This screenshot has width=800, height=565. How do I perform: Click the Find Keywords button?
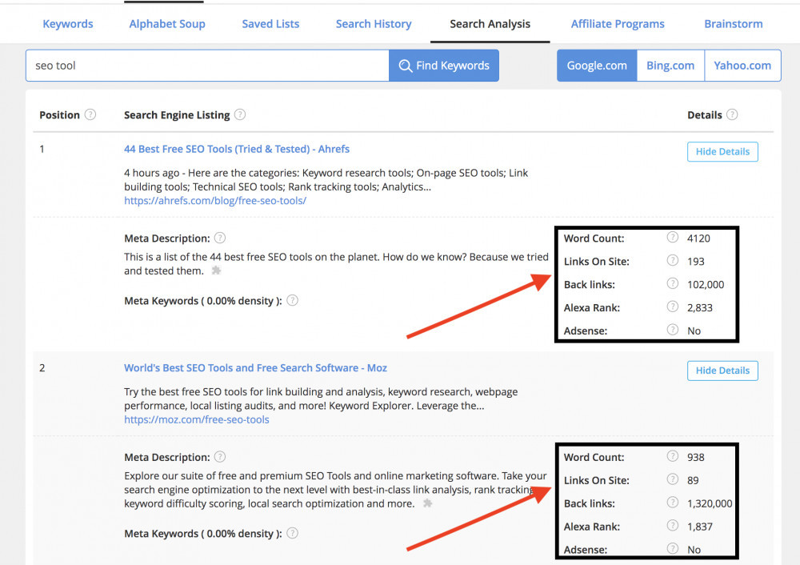[x=444, y=66]
